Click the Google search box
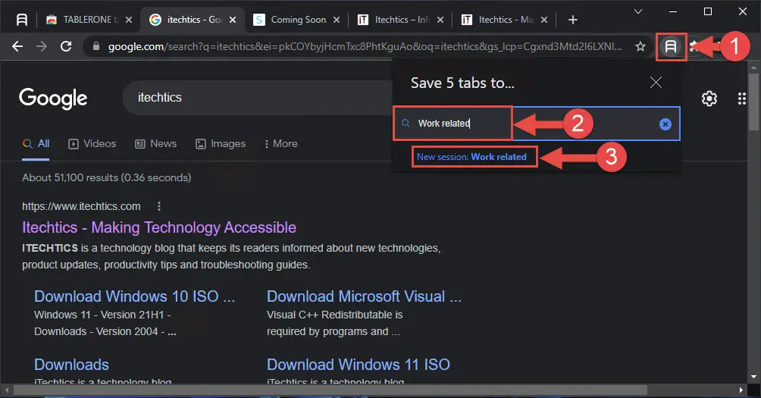The width and height of the screenshot is (761, 398). click(x=257, y=98)
